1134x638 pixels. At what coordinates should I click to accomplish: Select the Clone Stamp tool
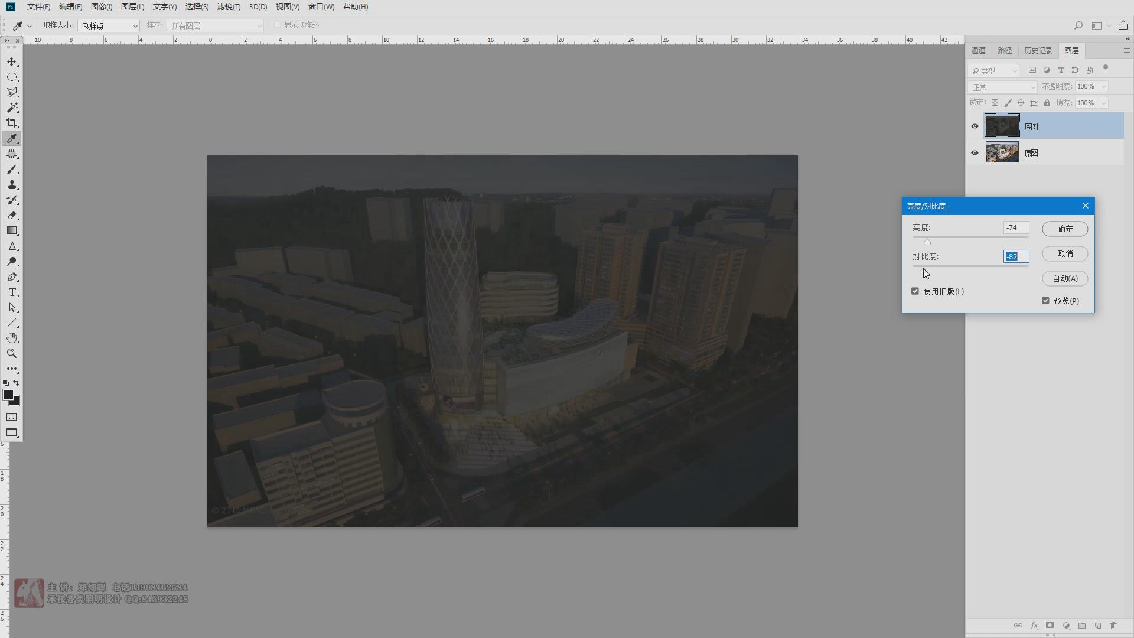[x=12, y=185]
